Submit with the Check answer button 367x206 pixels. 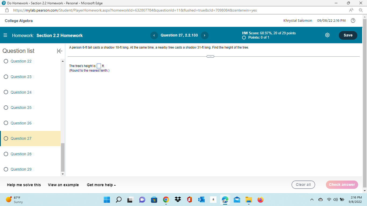[342, 185]
